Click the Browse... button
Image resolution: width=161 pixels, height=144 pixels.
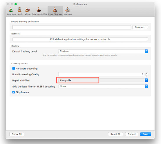point(140,27)
